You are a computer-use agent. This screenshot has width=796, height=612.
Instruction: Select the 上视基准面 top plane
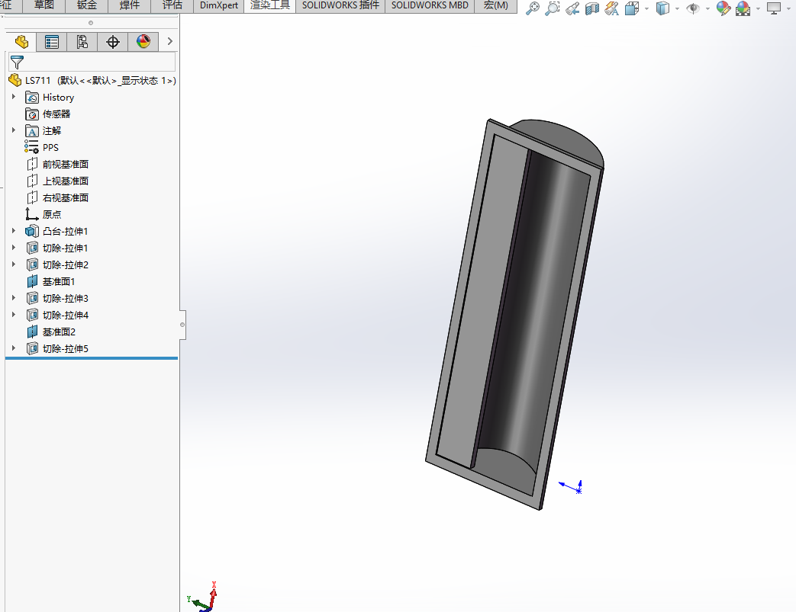(x=57, y=181)
